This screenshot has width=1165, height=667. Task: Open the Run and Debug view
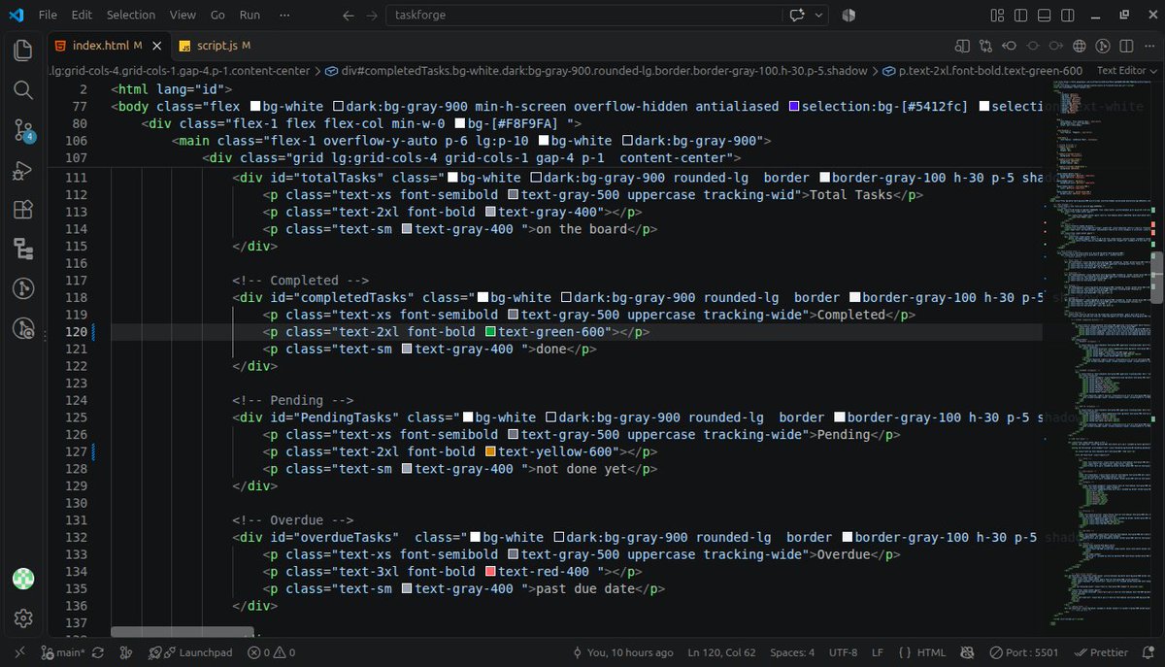pos(23,171)
